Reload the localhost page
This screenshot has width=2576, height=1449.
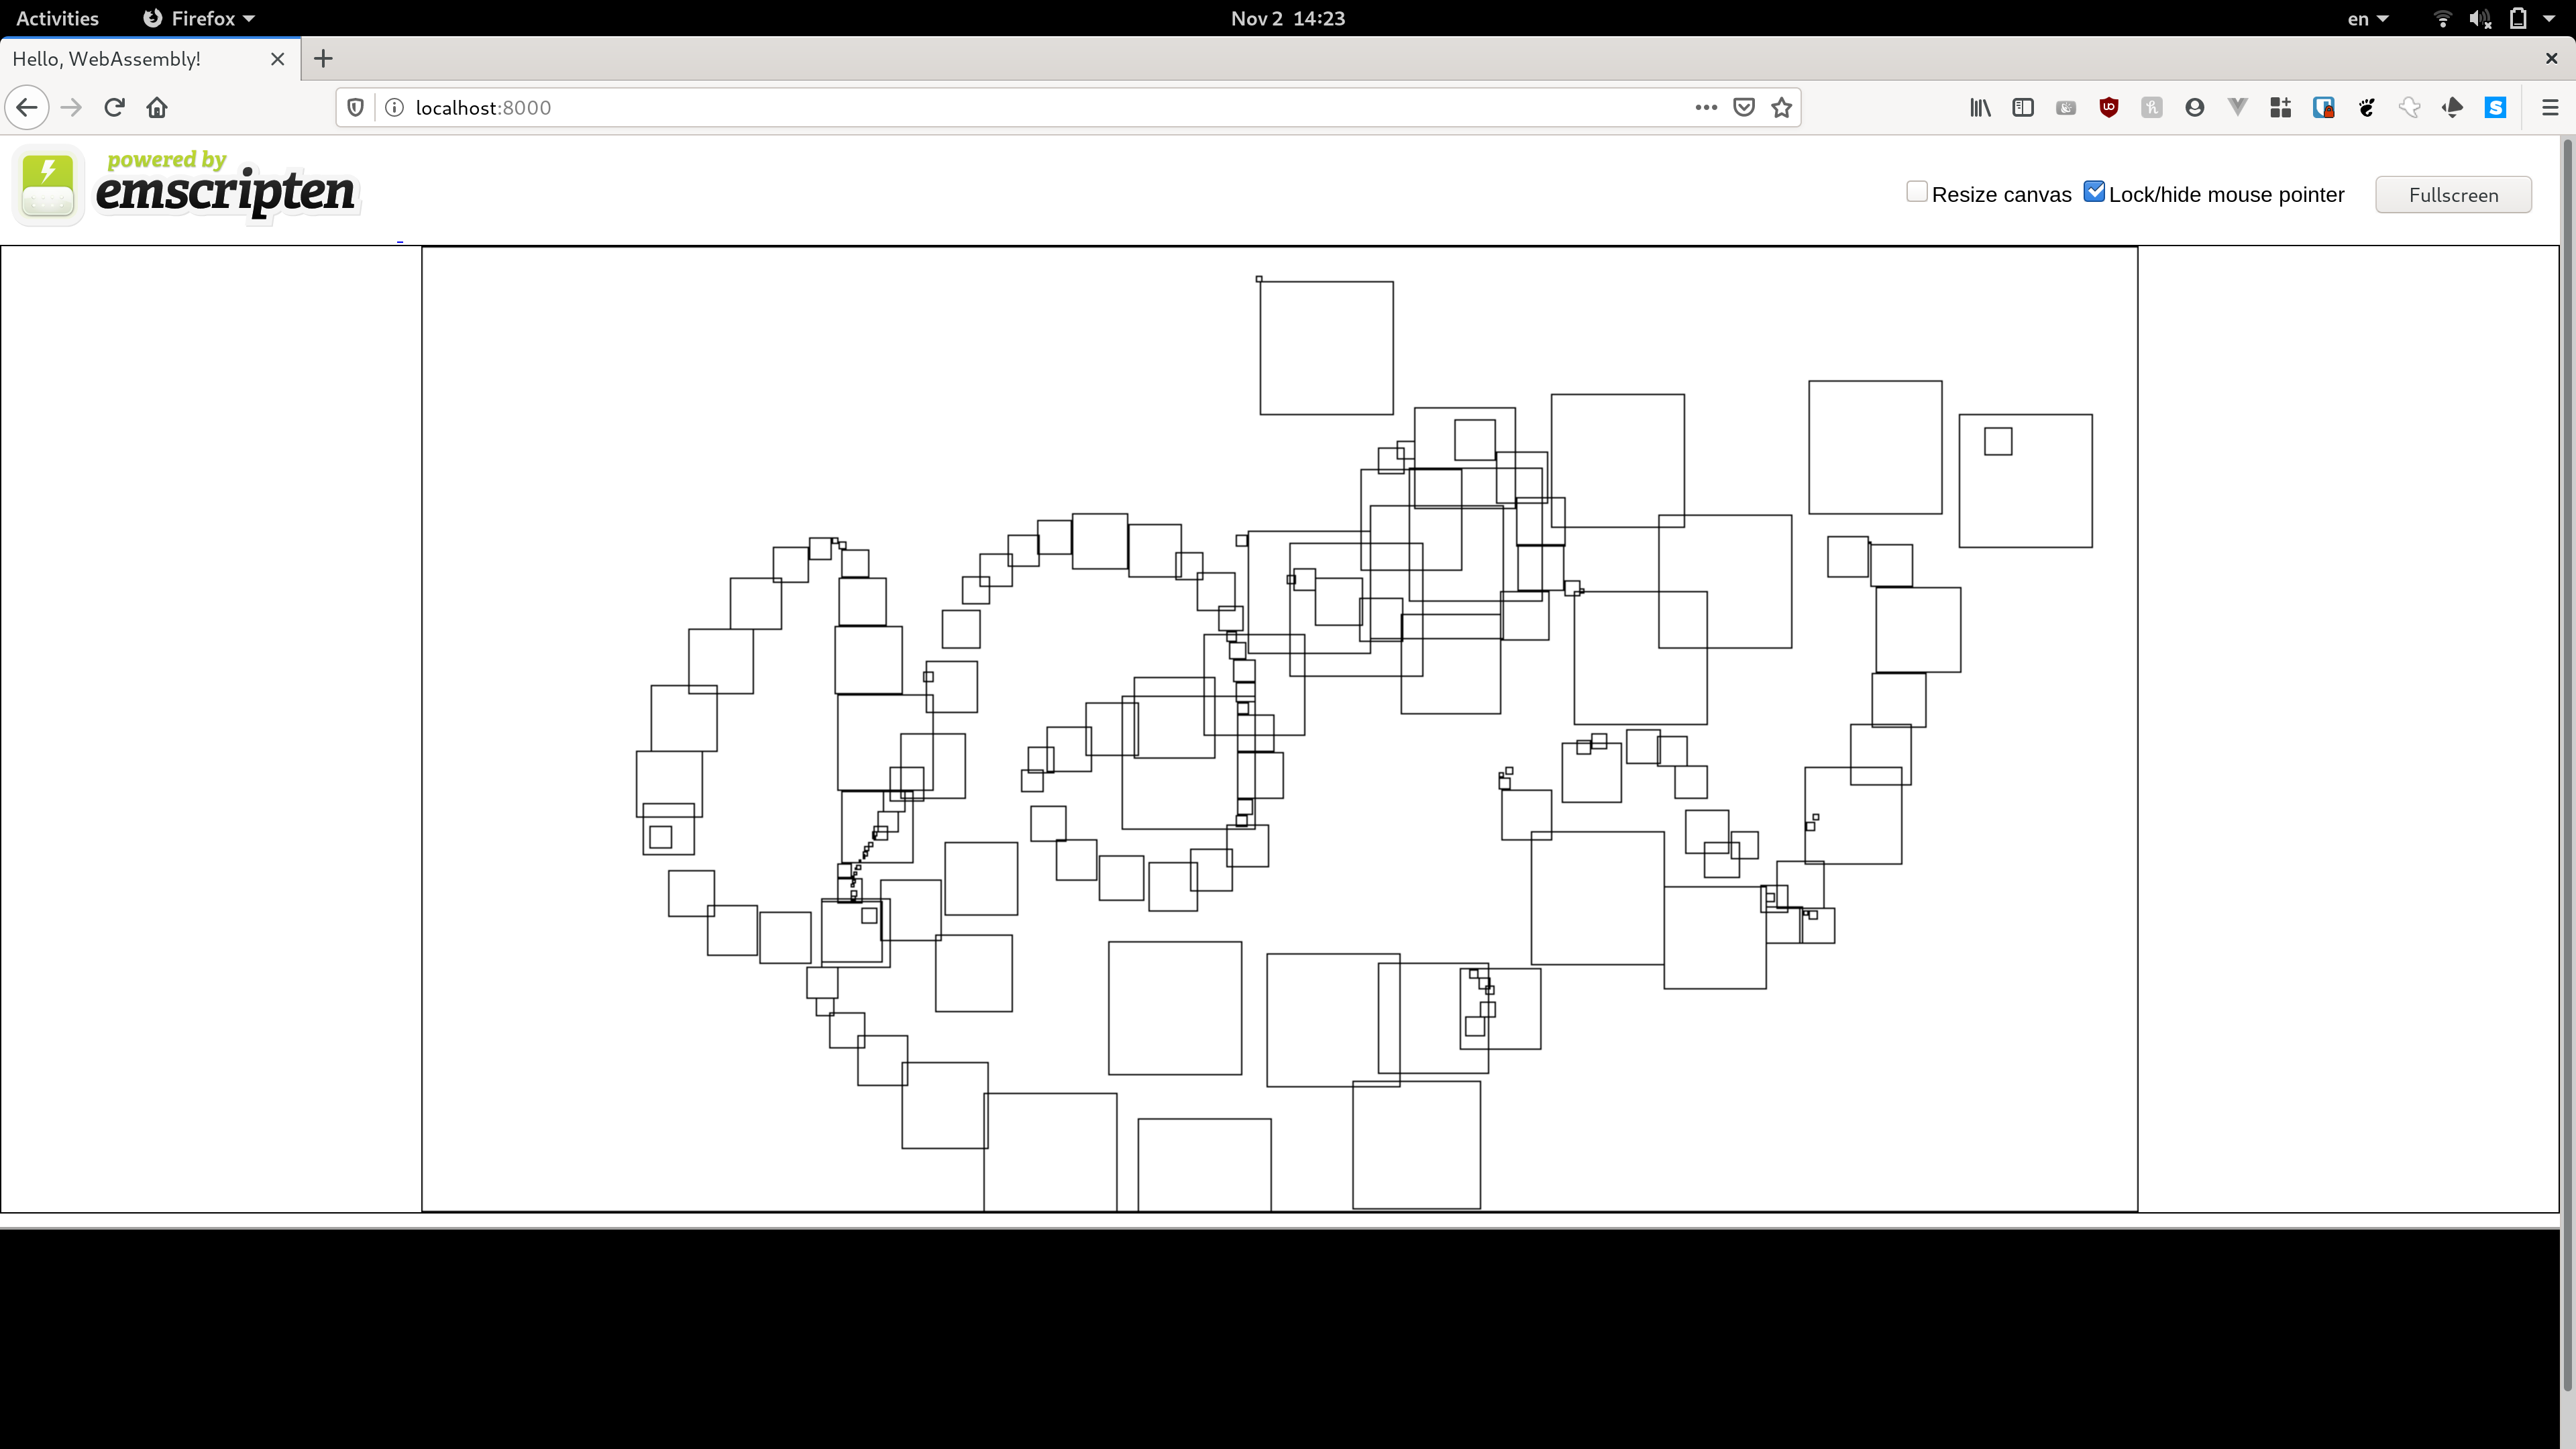click(x=114, y=108)
